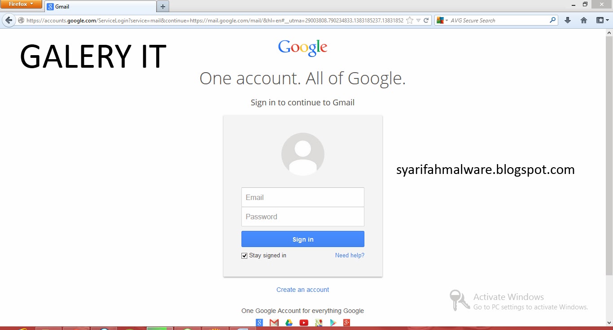Viewport: 613px width, 330px height.
Task: Bookmark this page with the star icon
Action: pos(409,20)
